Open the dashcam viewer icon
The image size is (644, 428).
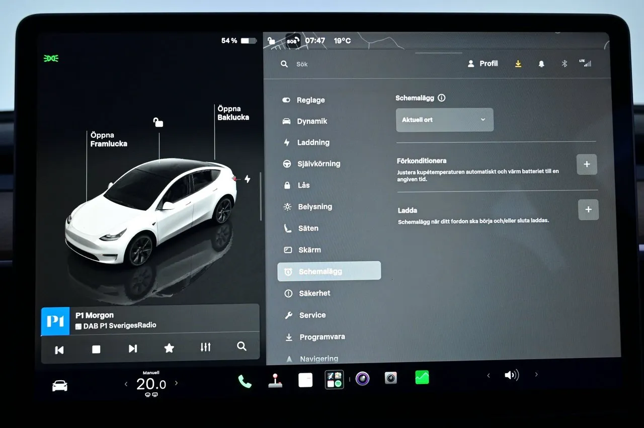[x=391, y=378]
